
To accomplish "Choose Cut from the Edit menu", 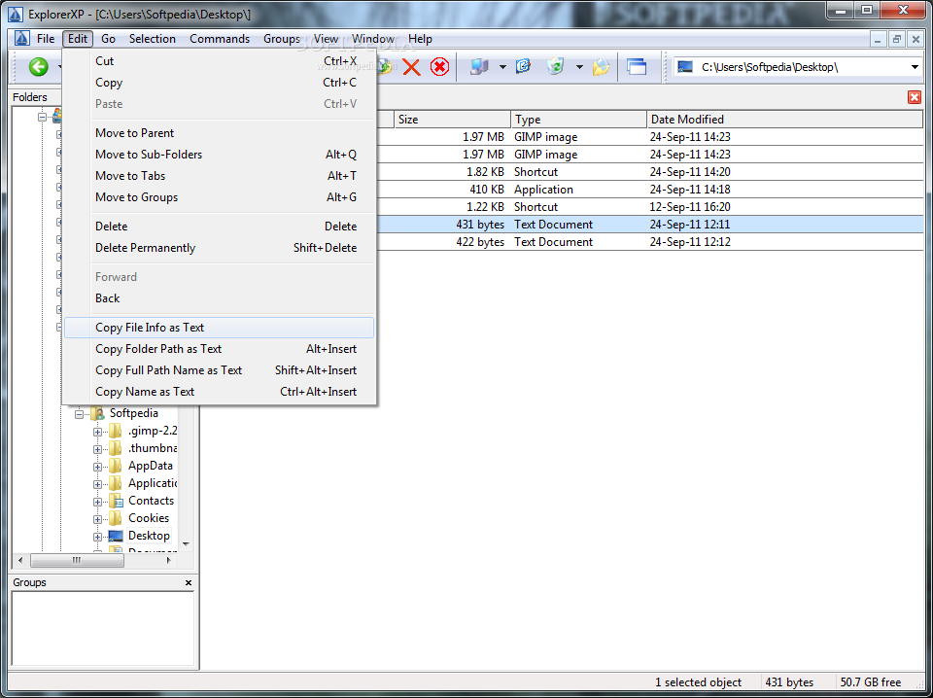I will coord(220,60).
